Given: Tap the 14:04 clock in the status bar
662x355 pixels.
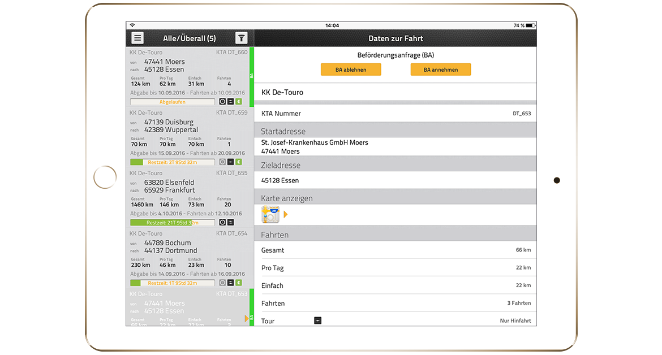Looking at the screenshot, I should (332, 25).
